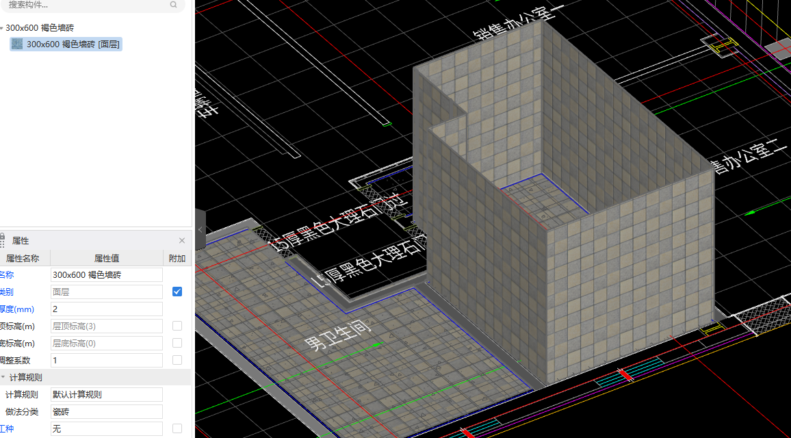Click the 类别 value 面层
Viewport: 791px width, 438px height.
(107, 292)
